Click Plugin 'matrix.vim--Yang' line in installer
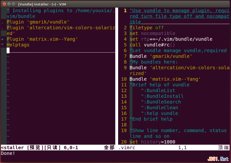This screenshot has width=231, height=163. click(42, 39)
